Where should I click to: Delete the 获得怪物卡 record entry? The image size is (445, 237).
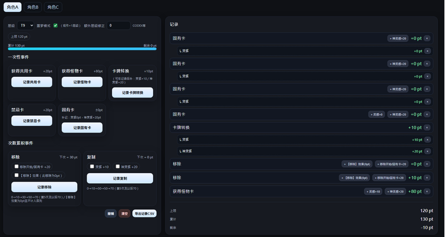coord(427,191)
